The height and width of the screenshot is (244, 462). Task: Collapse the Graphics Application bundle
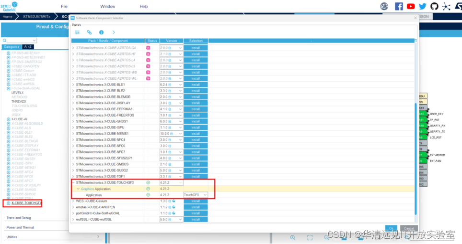78,189
